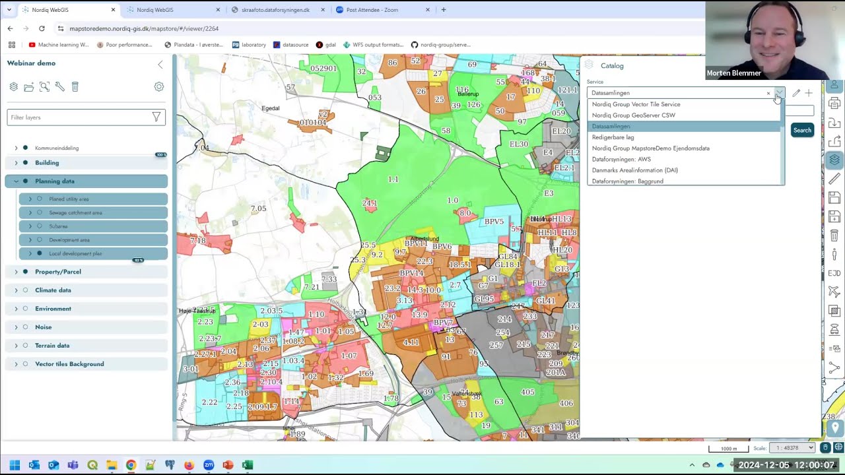Open Excel from the Windows taskbar
Viewport: 845px width, 475px height.
(x=247, y=465)
